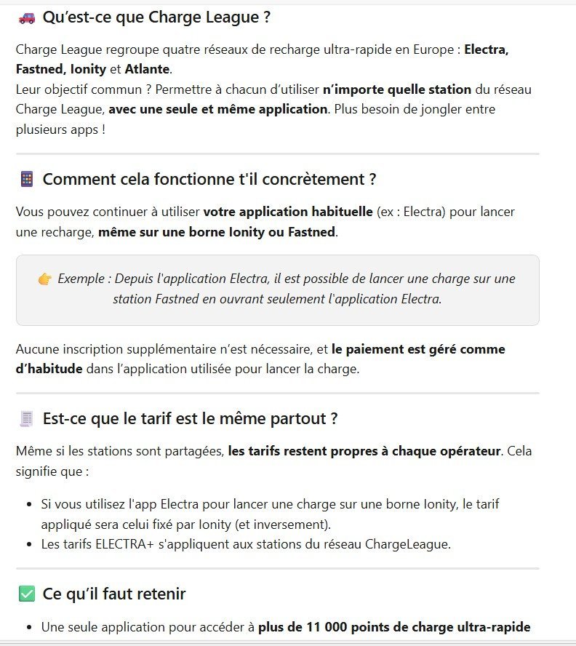
Task: Click the "Ce qu'il faut retenir" heading
Action: [x=114, y=594]
